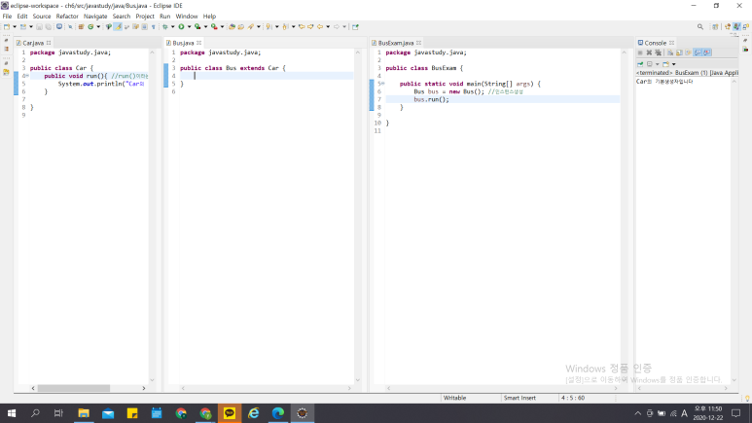Click the Previous Annotation icon

point(285,27)
